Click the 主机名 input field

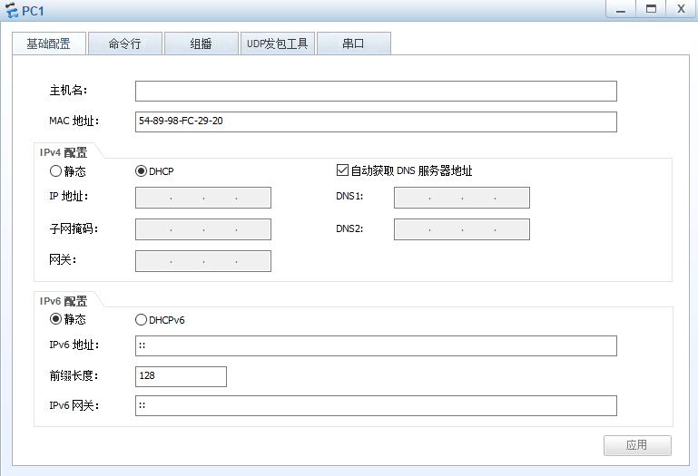click(376, 92)
